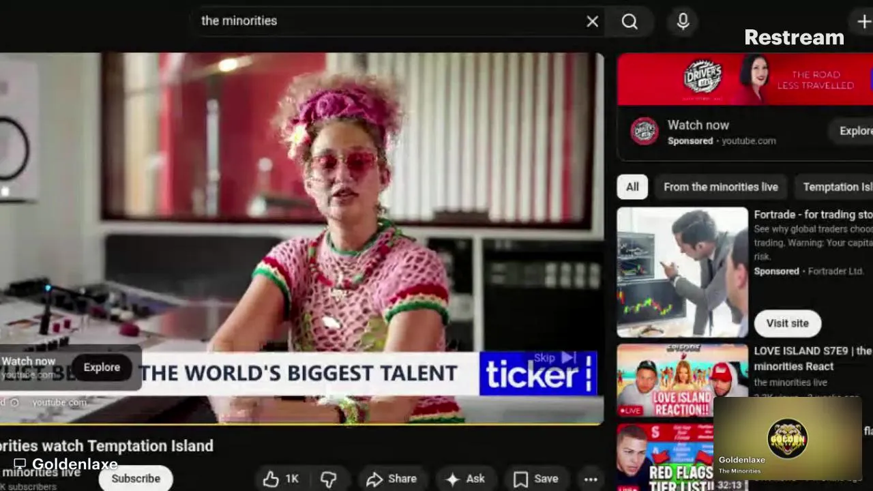873x491 pixels.
Task: Save the video to a playlist
Action: point(536,479)
